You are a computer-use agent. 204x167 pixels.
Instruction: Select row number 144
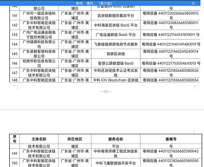point(15,44)
